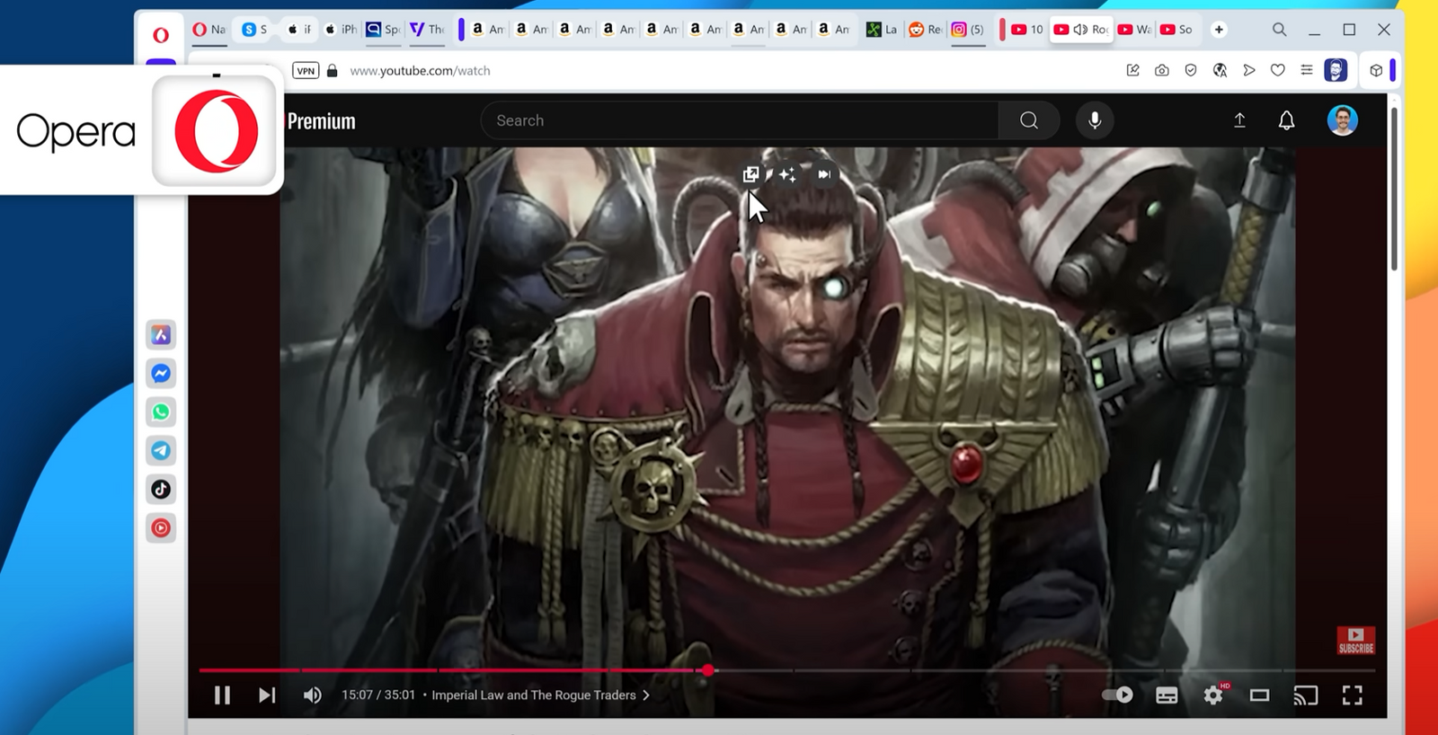
Task: Launch TikTok from the Opera sidebar
Action: coord(161,490)
